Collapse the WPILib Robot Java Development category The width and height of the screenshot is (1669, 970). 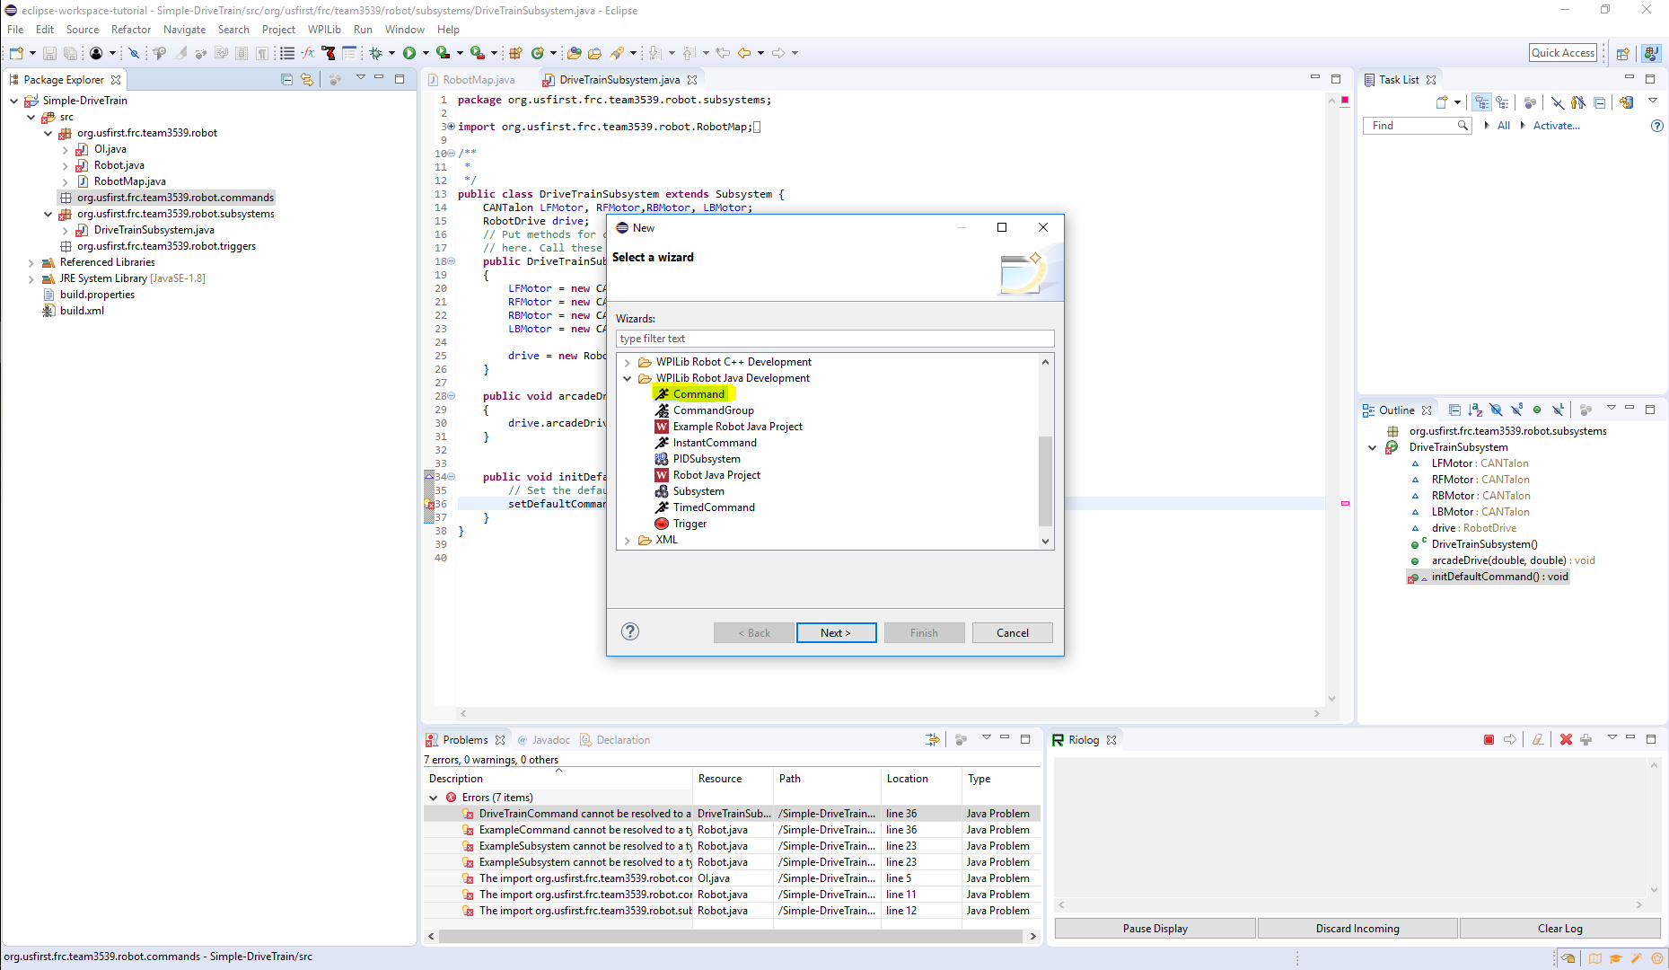(628, 378)
